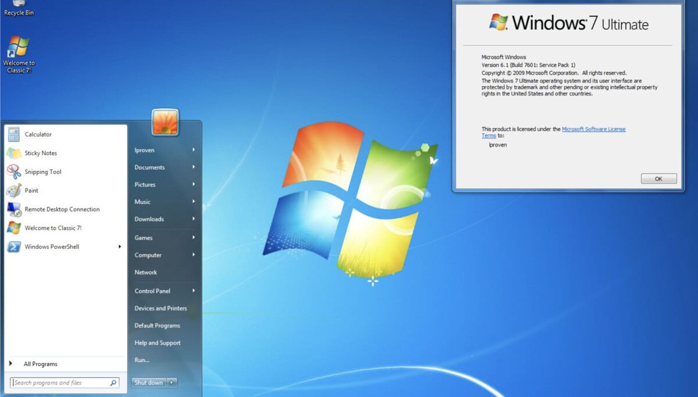Launch Sticky Notes icon
The image size is (698, 397).
pyautogui.click(x=14, y=153)
